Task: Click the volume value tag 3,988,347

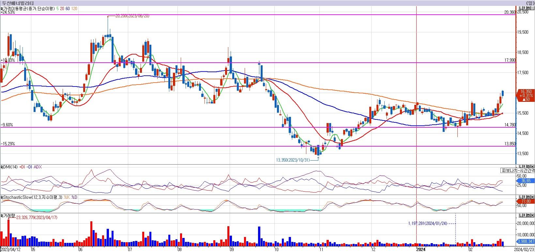Action: pyautogui.click(x=526, y=242)
